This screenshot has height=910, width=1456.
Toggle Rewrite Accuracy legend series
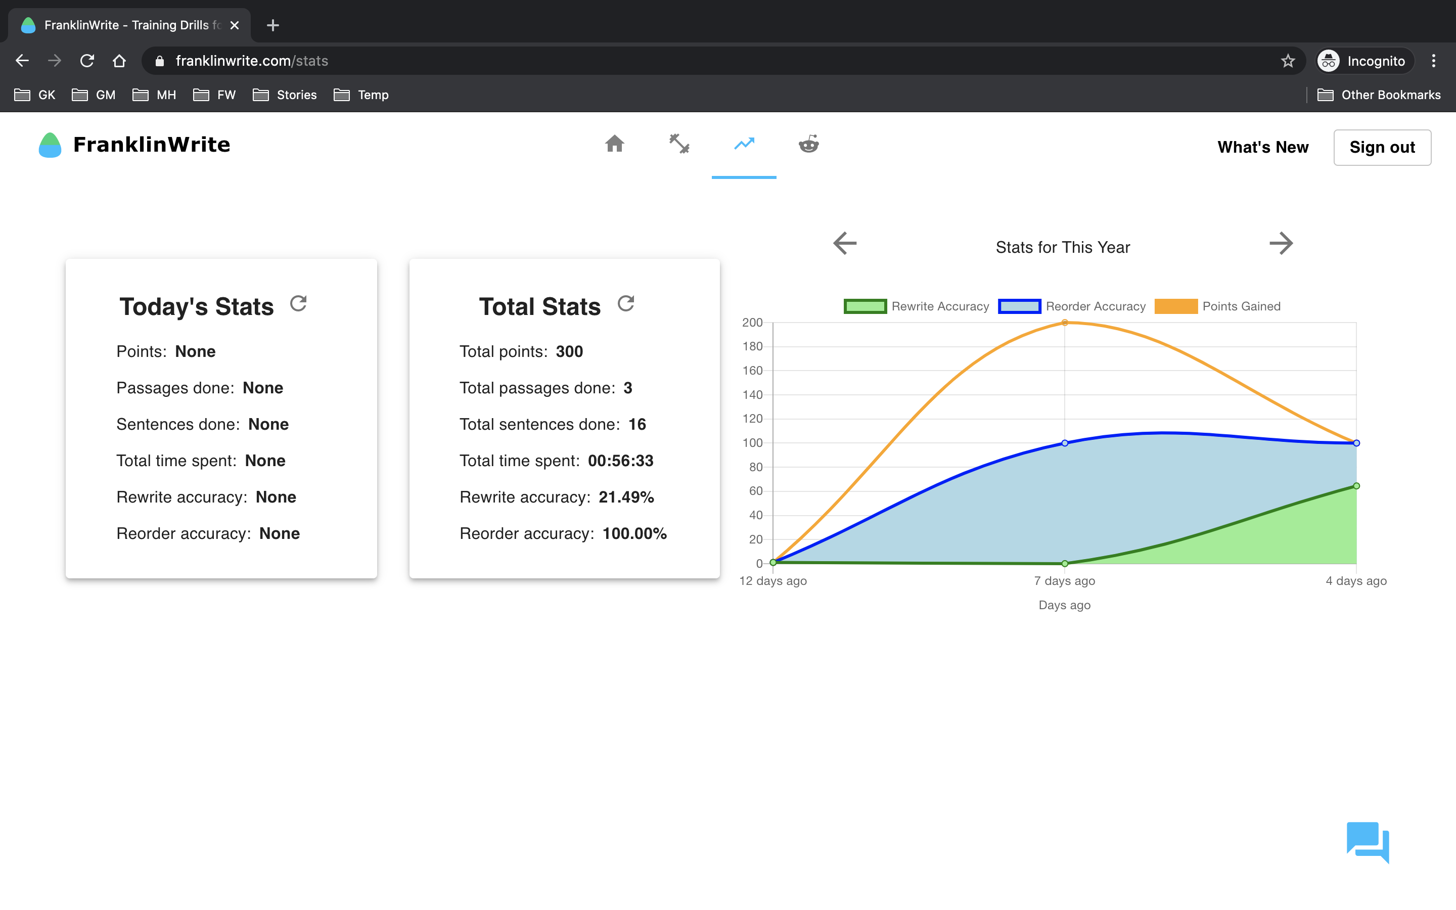(916, 306)
